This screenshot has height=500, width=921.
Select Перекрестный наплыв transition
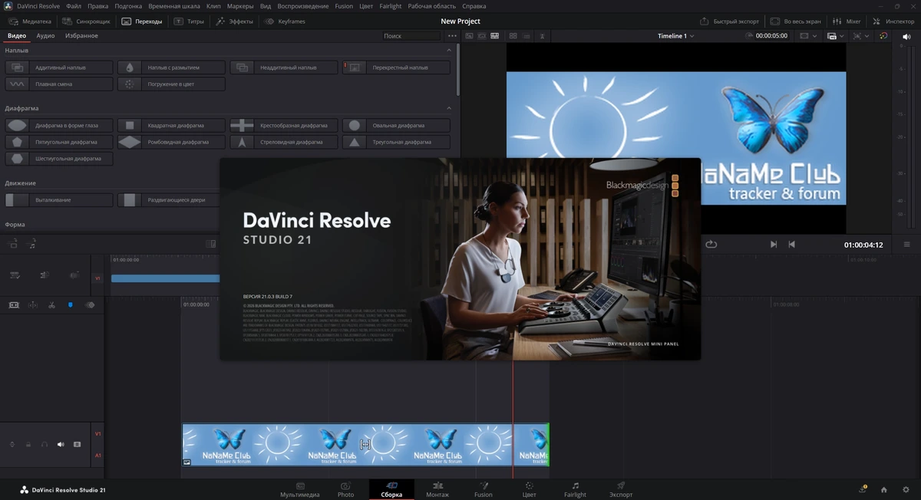[396, 67]
